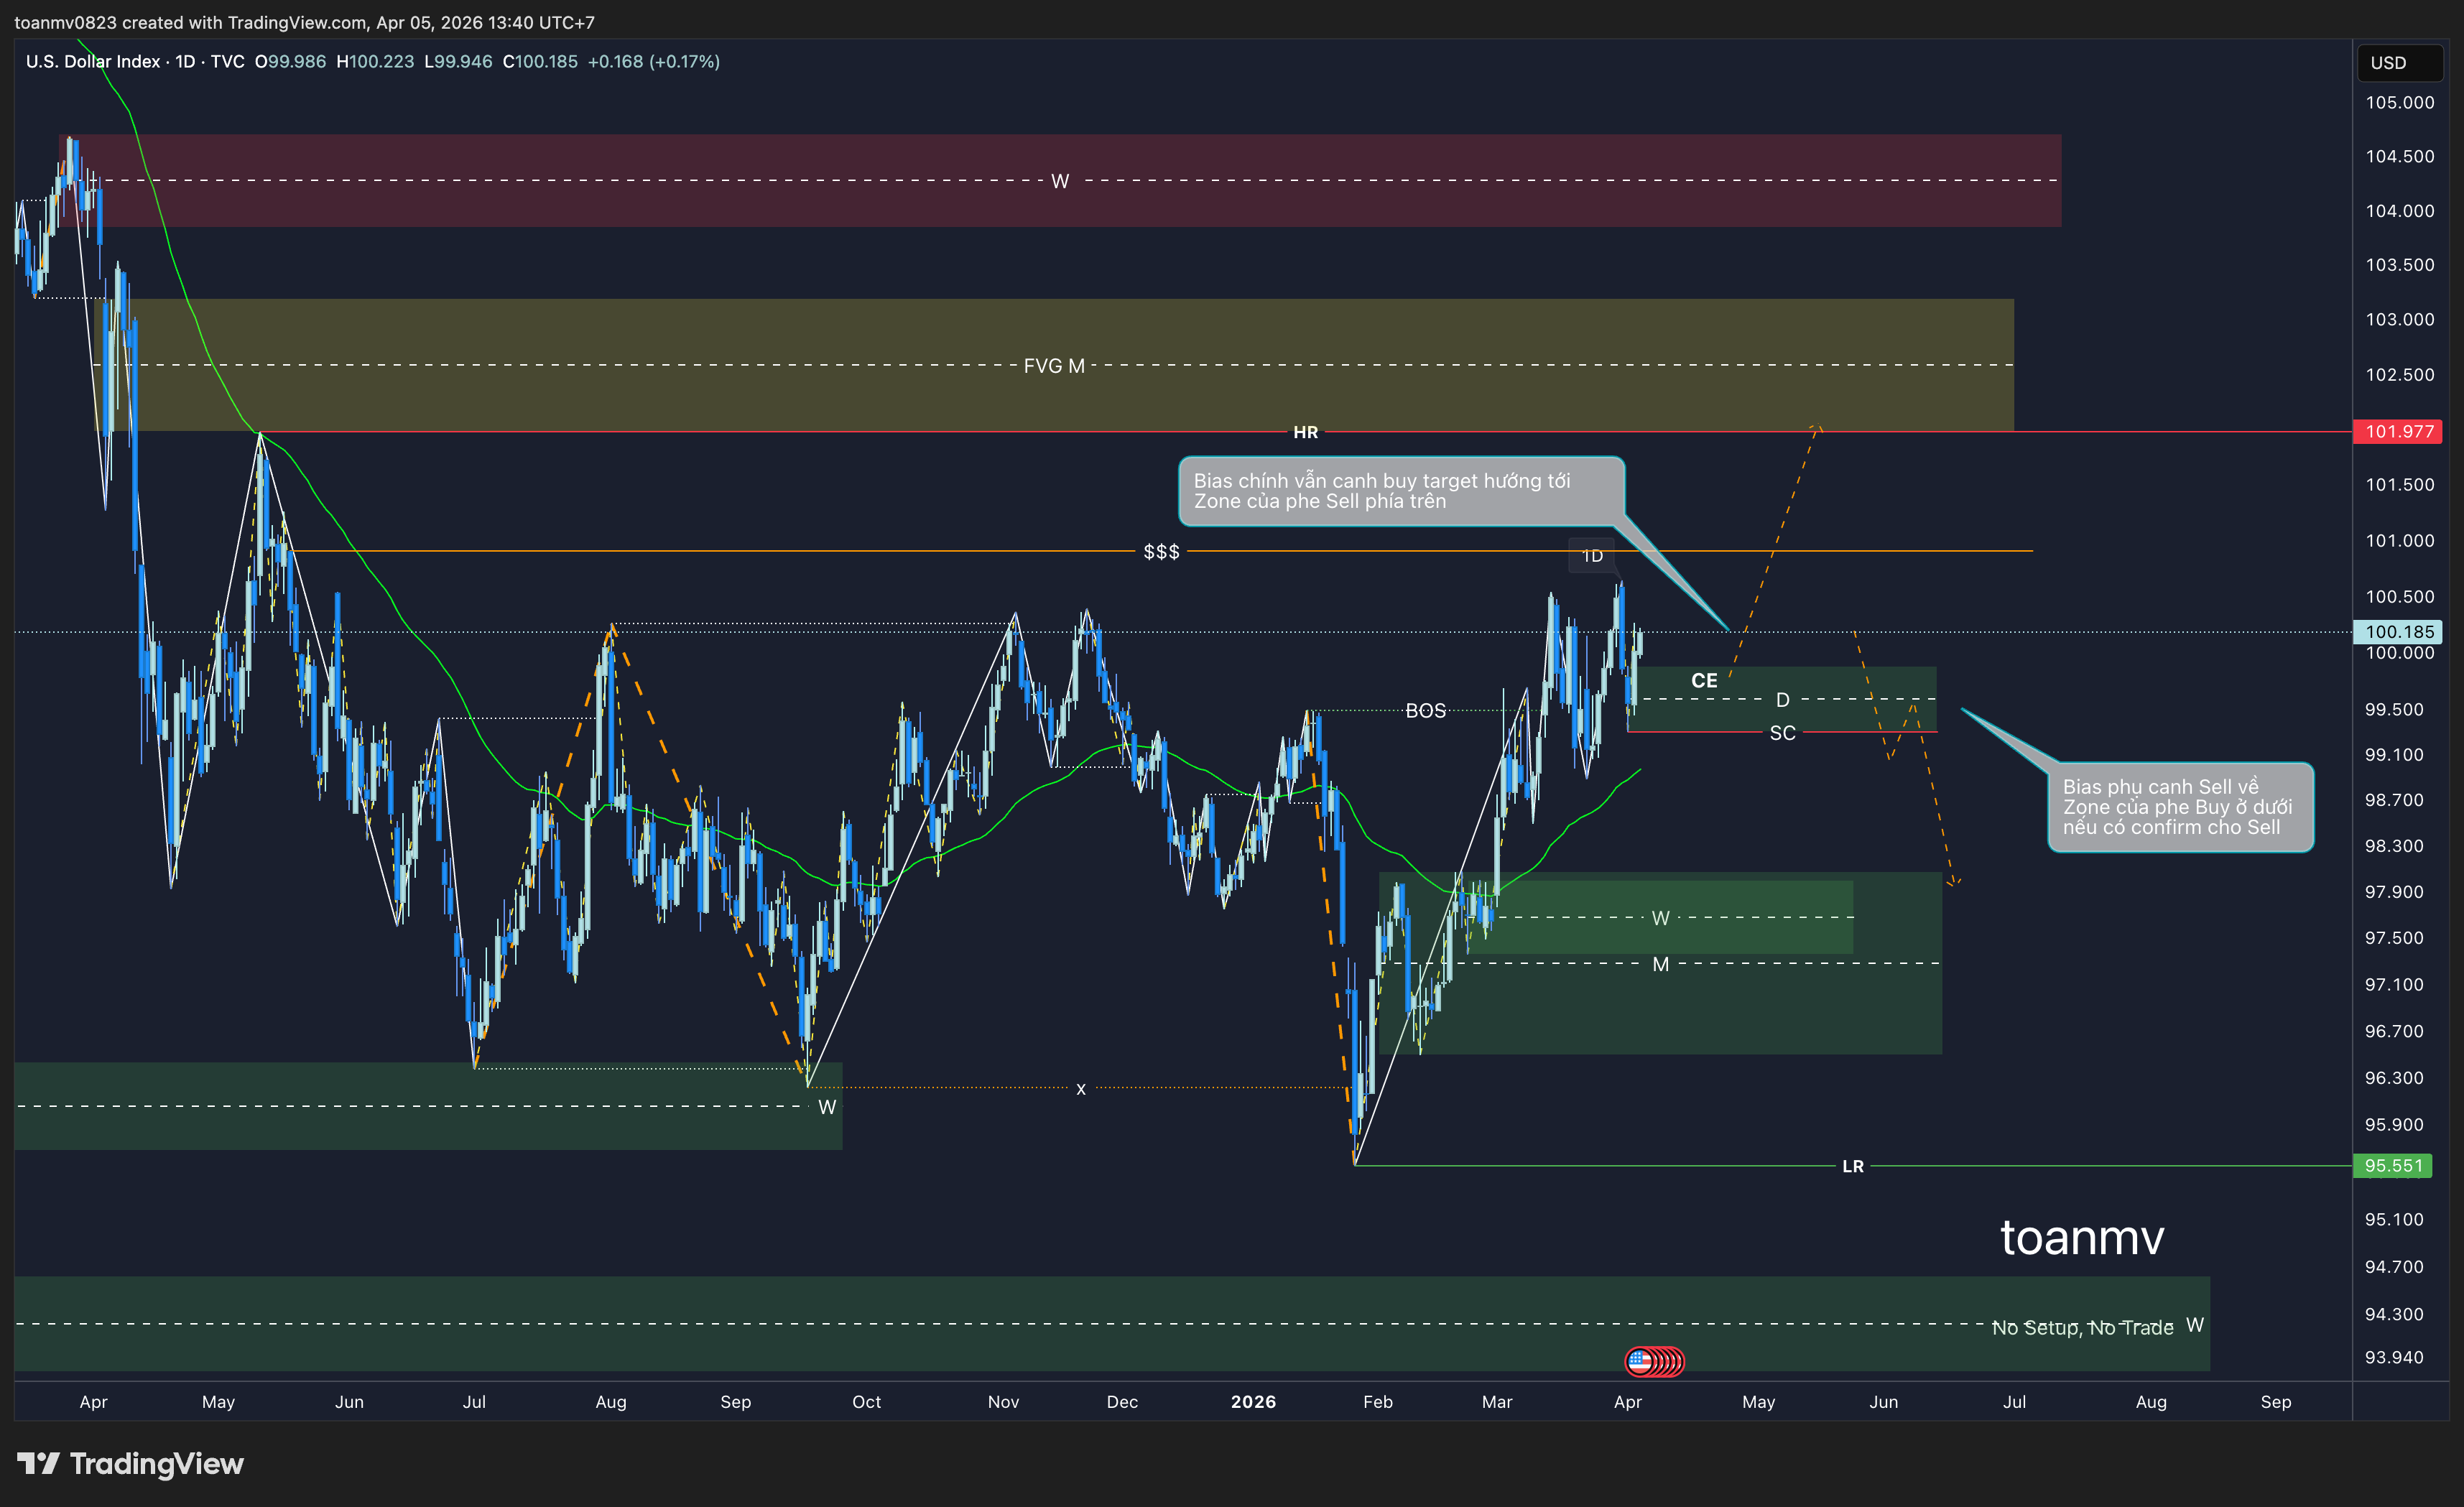This screenshot has width=2464, height=1507.
Task: Click the 'Dec' label on the time axis
Action: [x=1122, y=1401]
